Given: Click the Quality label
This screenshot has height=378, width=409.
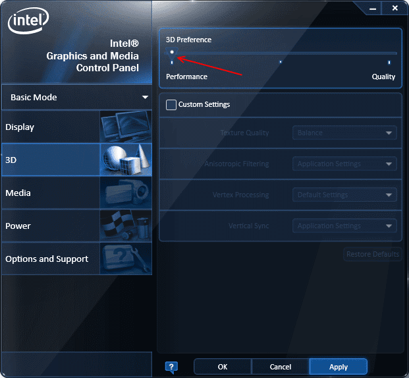Looking at the screenshot, I should [x=383, y=77].
